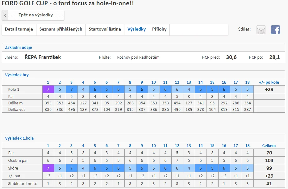Click the Osobní par total 104
This screenshot has width=288, height=189.
(269, 161)
